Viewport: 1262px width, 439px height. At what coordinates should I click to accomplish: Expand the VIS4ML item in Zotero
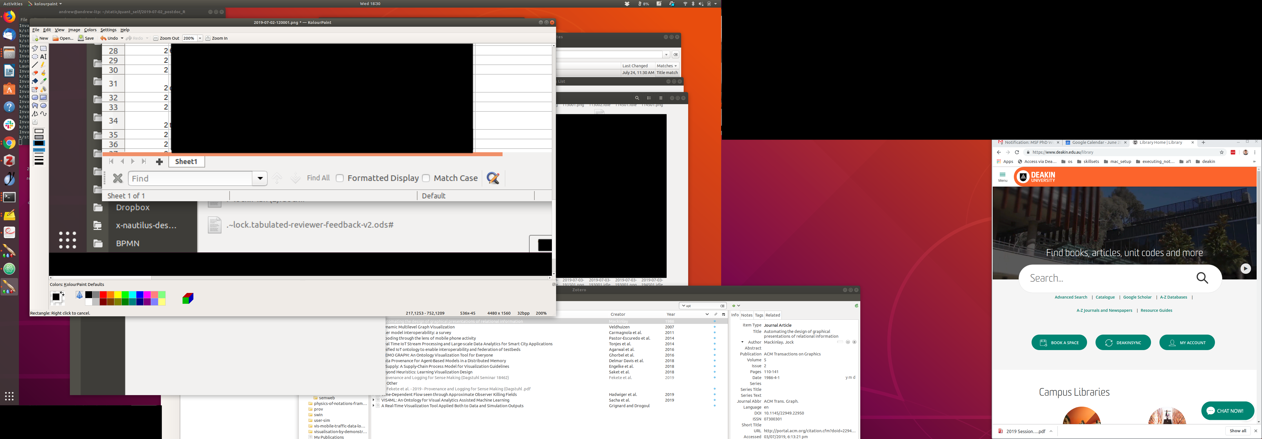373,400
